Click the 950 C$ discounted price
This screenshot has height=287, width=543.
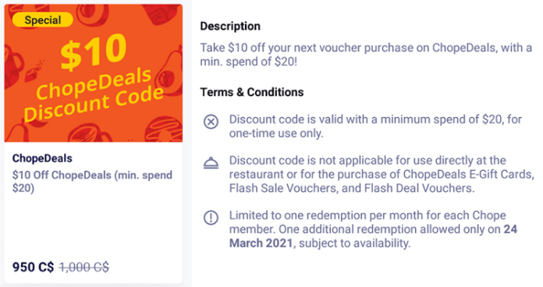34,267
